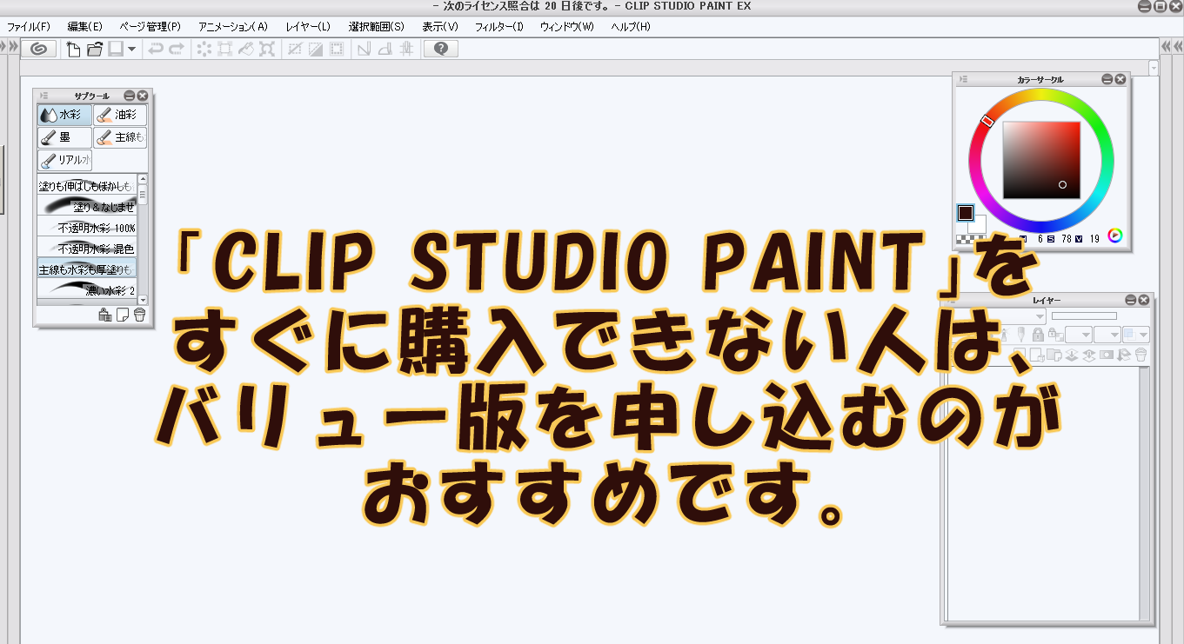Delete layer with the Layer panel trash icon
The height and width of the screenshot is (644, 1184).
click(x=1141, y=355)
